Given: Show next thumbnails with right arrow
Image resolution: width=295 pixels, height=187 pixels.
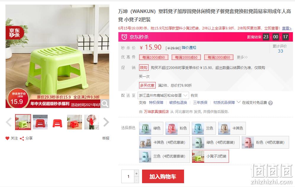Looking at the screenshot, I should (x=106, y=122).
